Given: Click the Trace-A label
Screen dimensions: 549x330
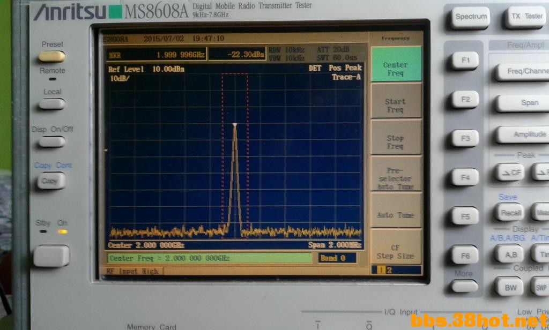Looking at the screenshot, I should click(346, 77).
